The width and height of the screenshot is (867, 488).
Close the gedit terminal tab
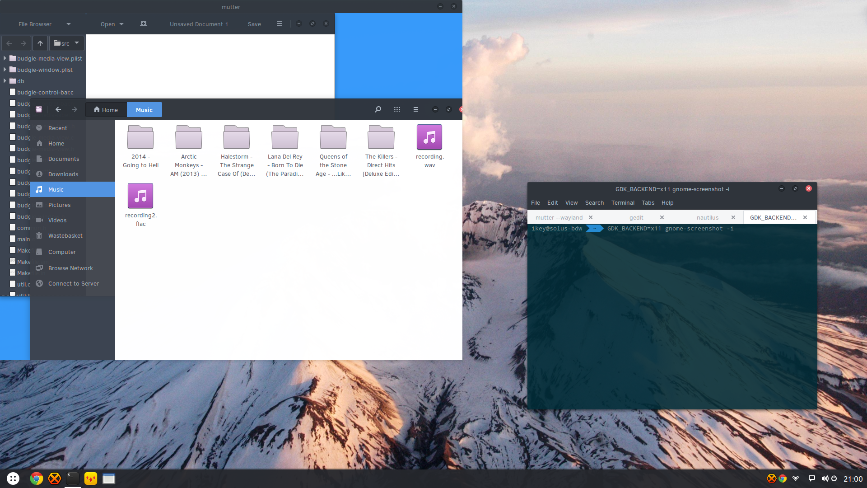pos(662,217)
